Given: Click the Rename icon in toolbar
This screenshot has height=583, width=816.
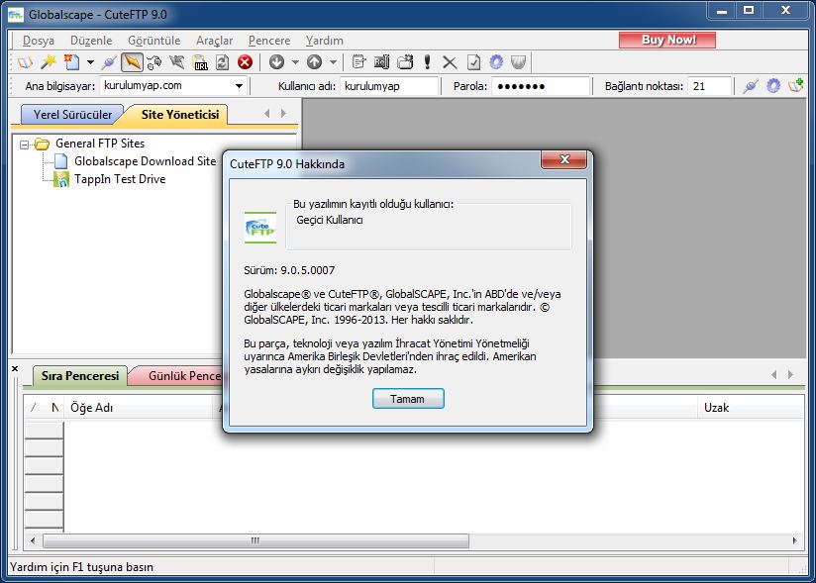Looking at the screenshot, I should 382,62.
